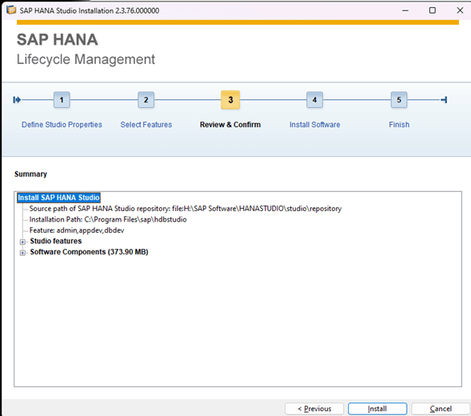The width and height of the screenshot is (471, 416).
Task: Open the Define Studio Properties step
Action: click(x=62, y=125)
